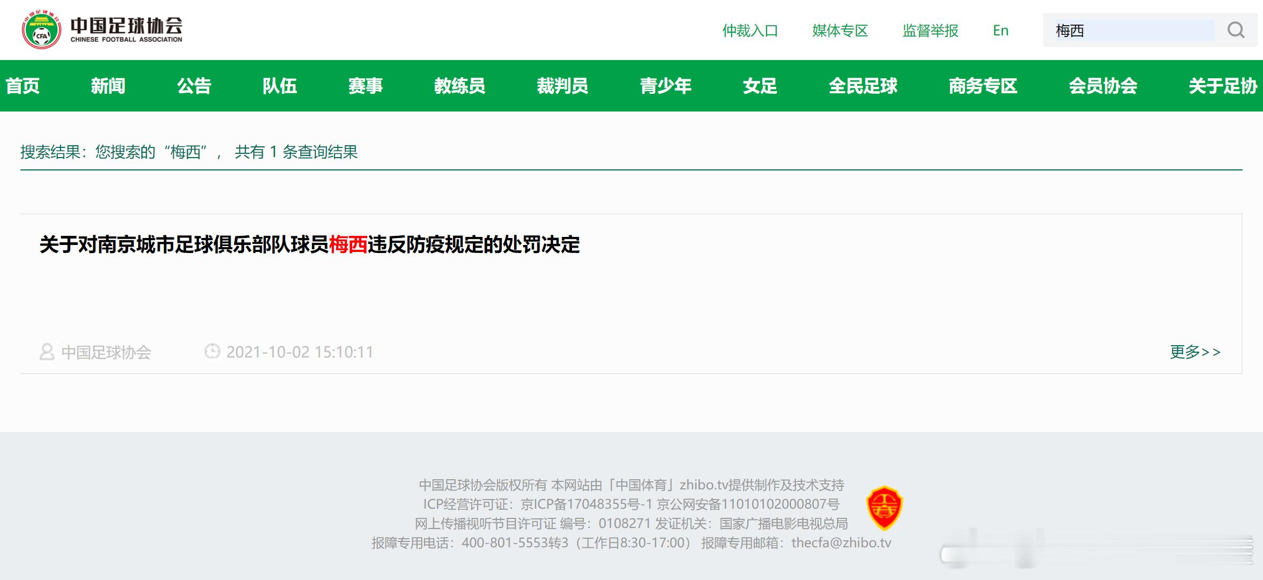Click the Chinese Football Association logo
Viewport: 1263px width, 580px height.
tap(102, 30)
